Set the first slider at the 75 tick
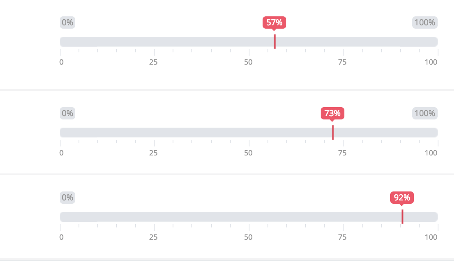This screenshot has height=261, width=454. click(343, 42)
